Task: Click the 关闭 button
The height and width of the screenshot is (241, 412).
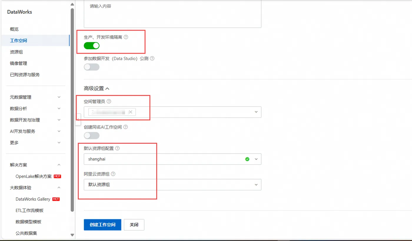Action: click(x=134, y=225)
